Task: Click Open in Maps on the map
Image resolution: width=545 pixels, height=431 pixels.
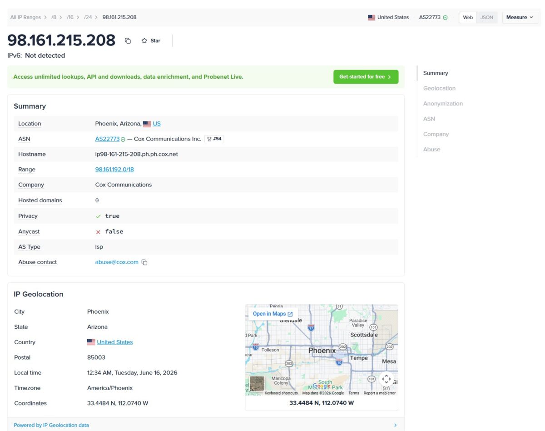Action: 272,314
